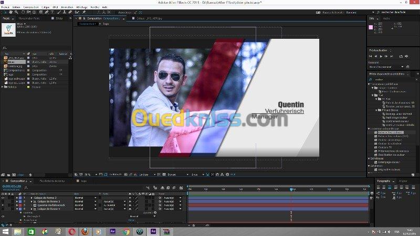Select the Pen tool
Viewport: 420px width, 236px height.
pyautogui.click(x=47, y=12)
